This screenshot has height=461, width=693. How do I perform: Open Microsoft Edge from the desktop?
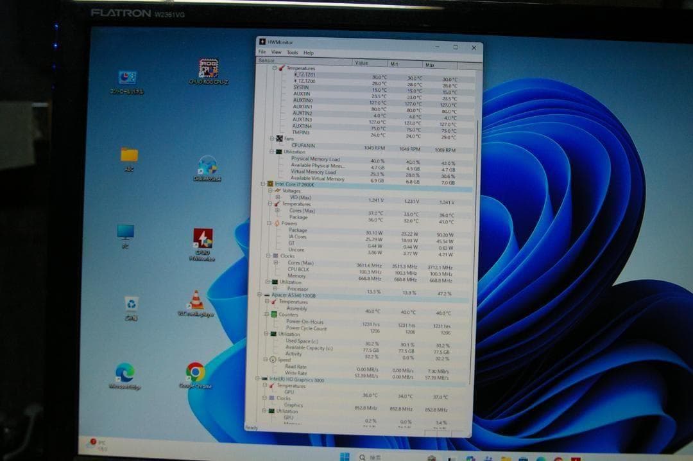(x=123, y=371)
